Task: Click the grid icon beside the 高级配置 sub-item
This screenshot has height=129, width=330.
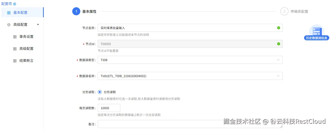Action: point(15,49)
